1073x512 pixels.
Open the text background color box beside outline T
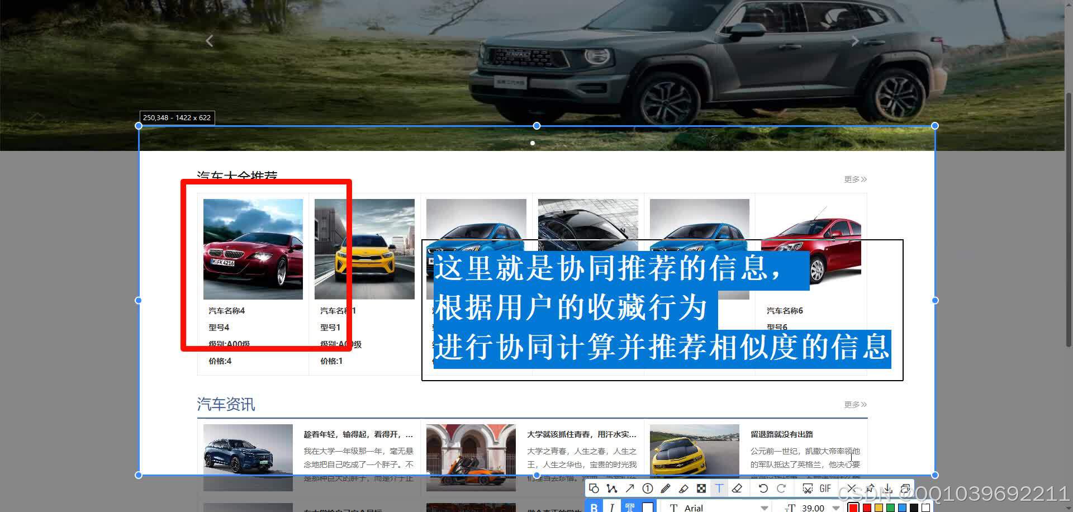(648, 507)
